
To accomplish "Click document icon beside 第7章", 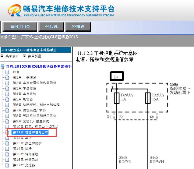I will point(7,110).
